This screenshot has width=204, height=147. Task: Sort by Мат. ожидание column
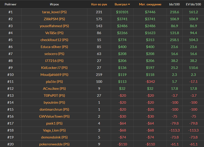(x=149, y=5)
